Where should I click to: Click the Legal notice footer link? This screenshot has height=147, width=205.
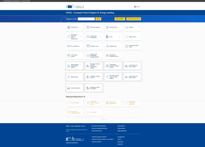(x=120, y=144)
